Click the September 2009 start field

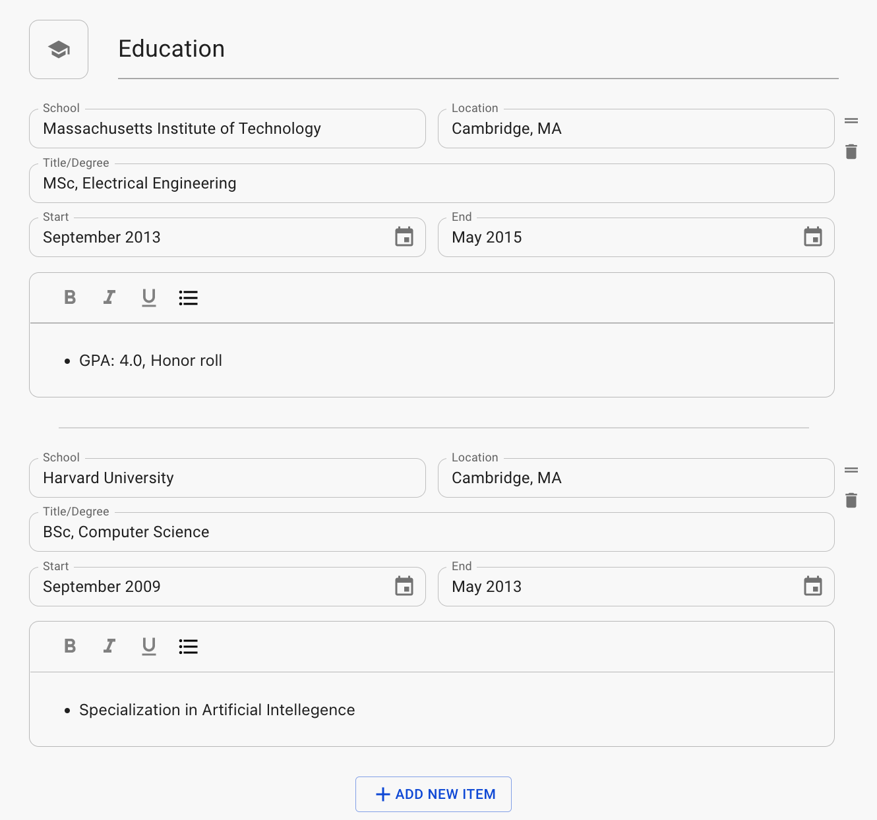[227, 587]
